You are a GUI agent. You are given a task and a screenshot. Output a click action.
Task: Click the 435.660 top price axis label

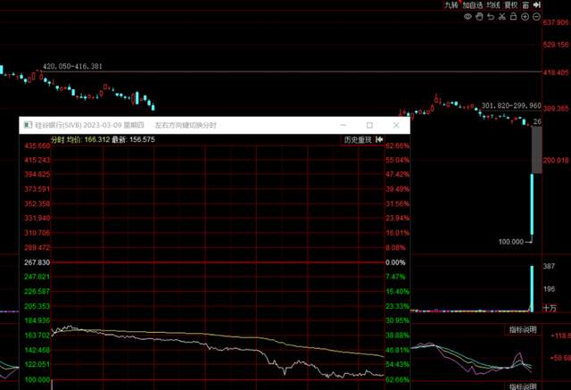37,146
